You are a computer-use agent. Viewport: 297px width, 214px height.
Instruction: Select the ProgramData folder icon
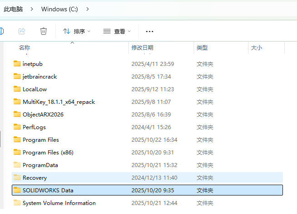[x=17, y=165]
